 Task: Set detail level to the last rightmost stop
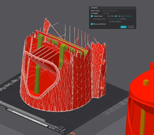[123, 16]
